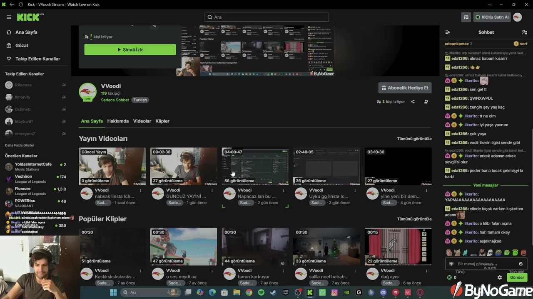Open the emoji picker in chat
533x299 pixels.
point(521,264)
